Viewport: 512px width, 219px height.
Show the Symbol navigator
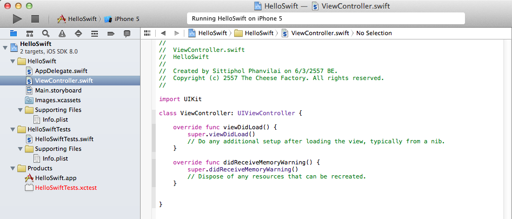[x=30, y=33]
